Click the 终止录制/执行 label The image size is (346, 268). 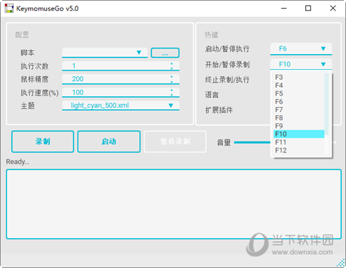227,80
